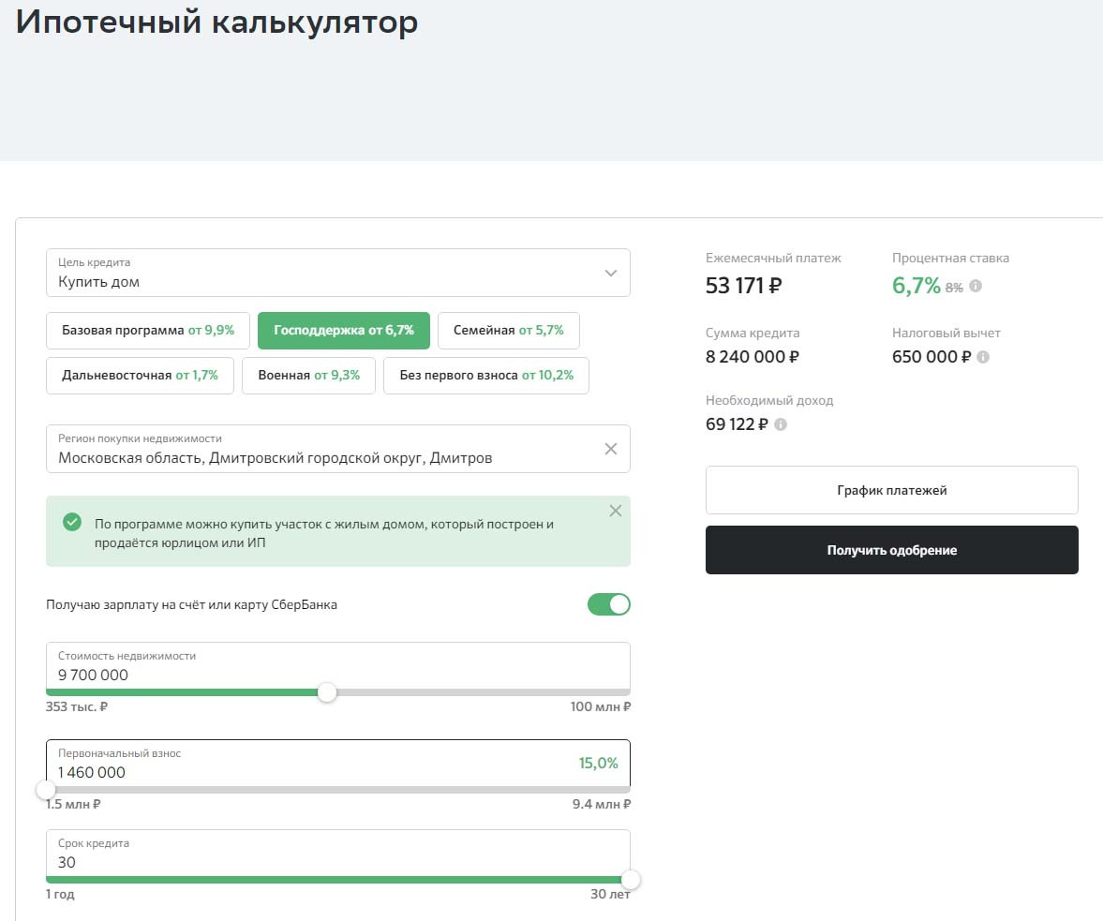Choose the Семейная mortgage program
The image size is (1103, 921).
pyautogui.click(x=508, y=331)
